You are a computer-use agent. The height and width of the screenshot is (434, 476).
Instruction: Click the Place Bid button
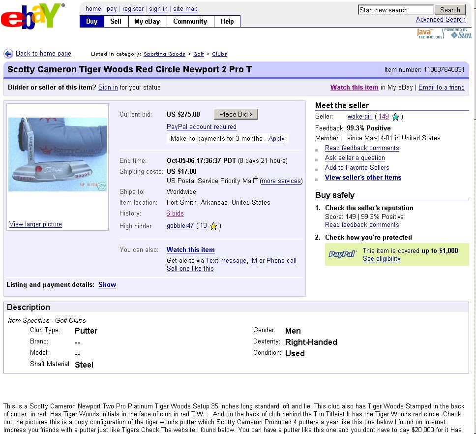[236, 114]
